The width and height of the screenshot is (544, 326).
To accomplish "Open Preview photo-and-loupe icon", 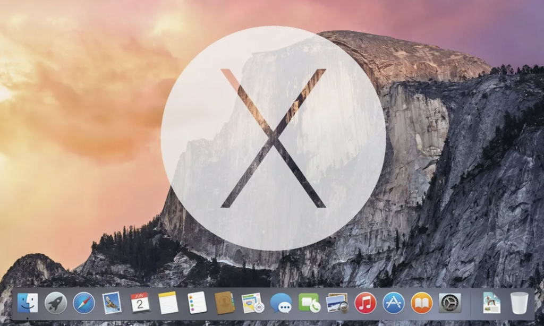I will tap(337, 303).
